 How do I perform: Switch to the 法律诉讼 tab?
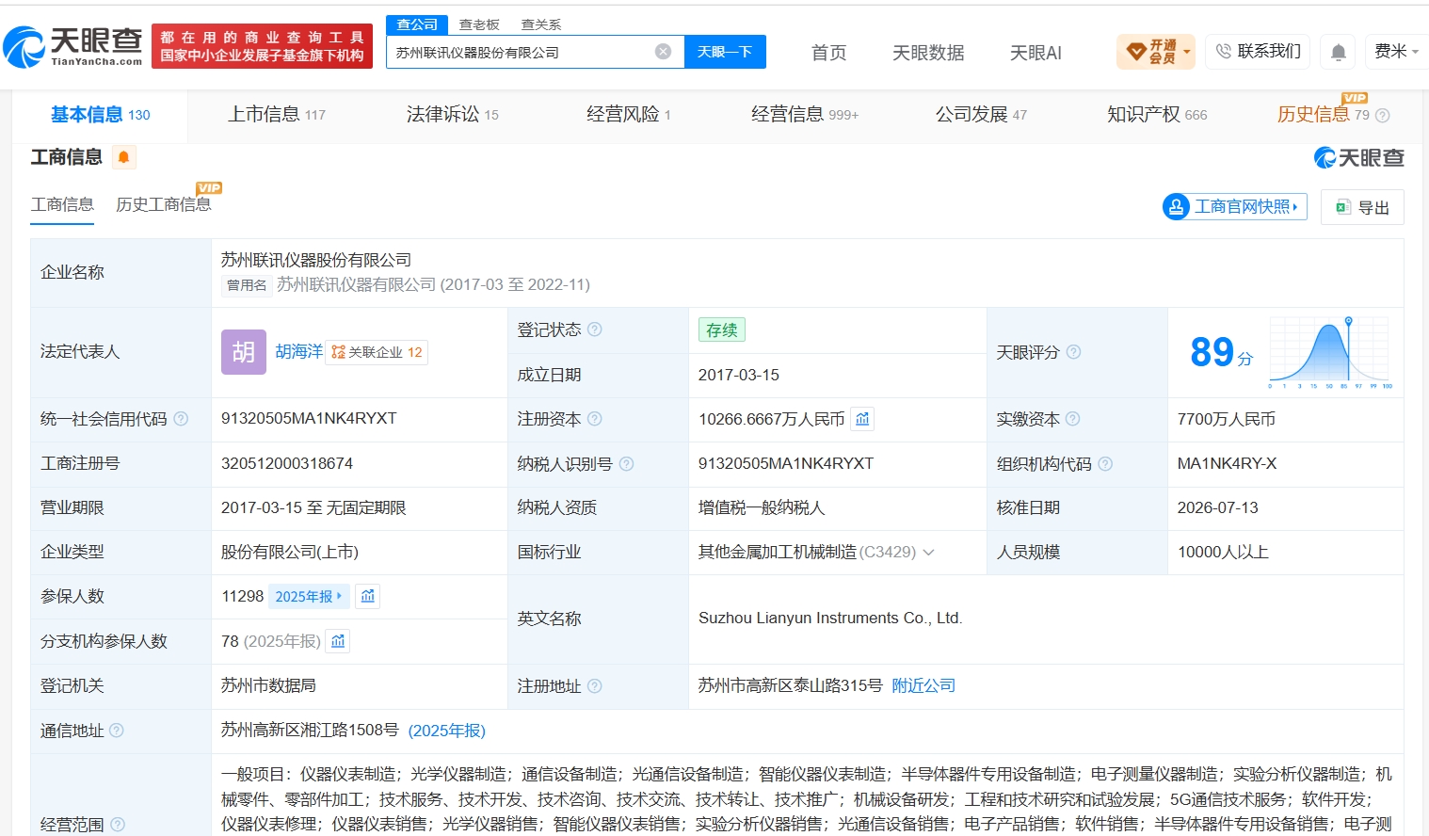(x=453, y=115)
